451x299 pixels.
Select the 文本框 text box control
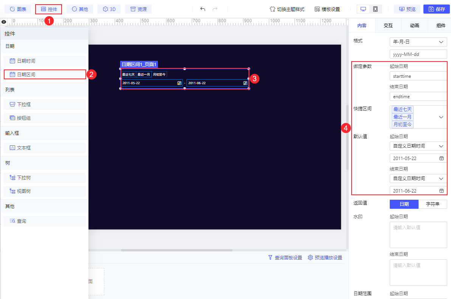pyautogui.click(x=45, y=148)
